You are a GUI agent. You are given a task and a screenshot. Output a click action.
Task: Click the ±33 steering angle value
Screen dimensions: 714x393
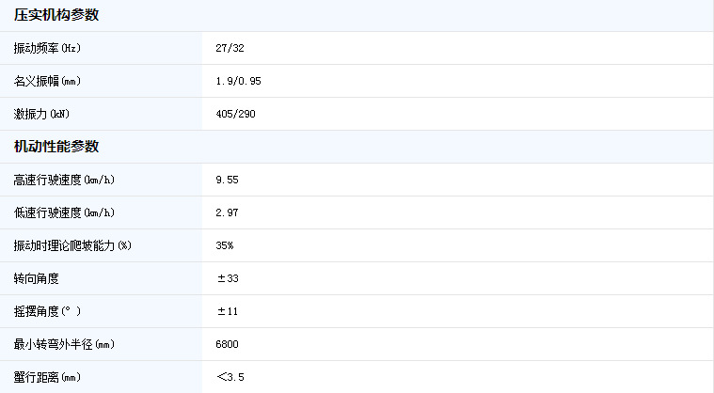point(227,278)
